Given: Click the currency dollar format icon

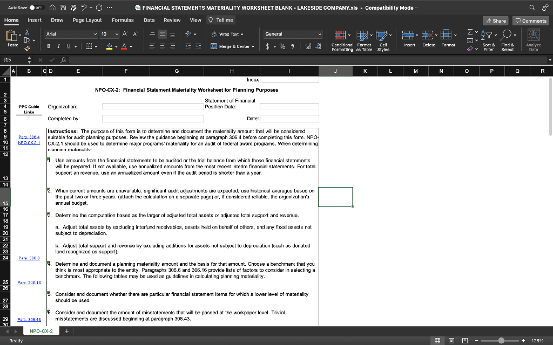Looking at the screenshot, I should pyautogui.click(x=268, y=46).
